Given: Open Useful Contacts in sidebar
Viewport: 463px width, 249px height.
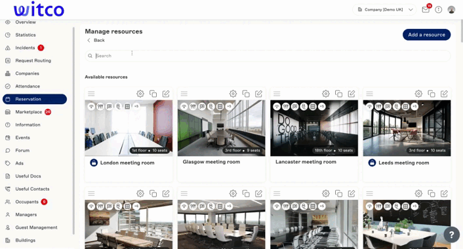Looking at the screenshot, I should tap(32, 189).
